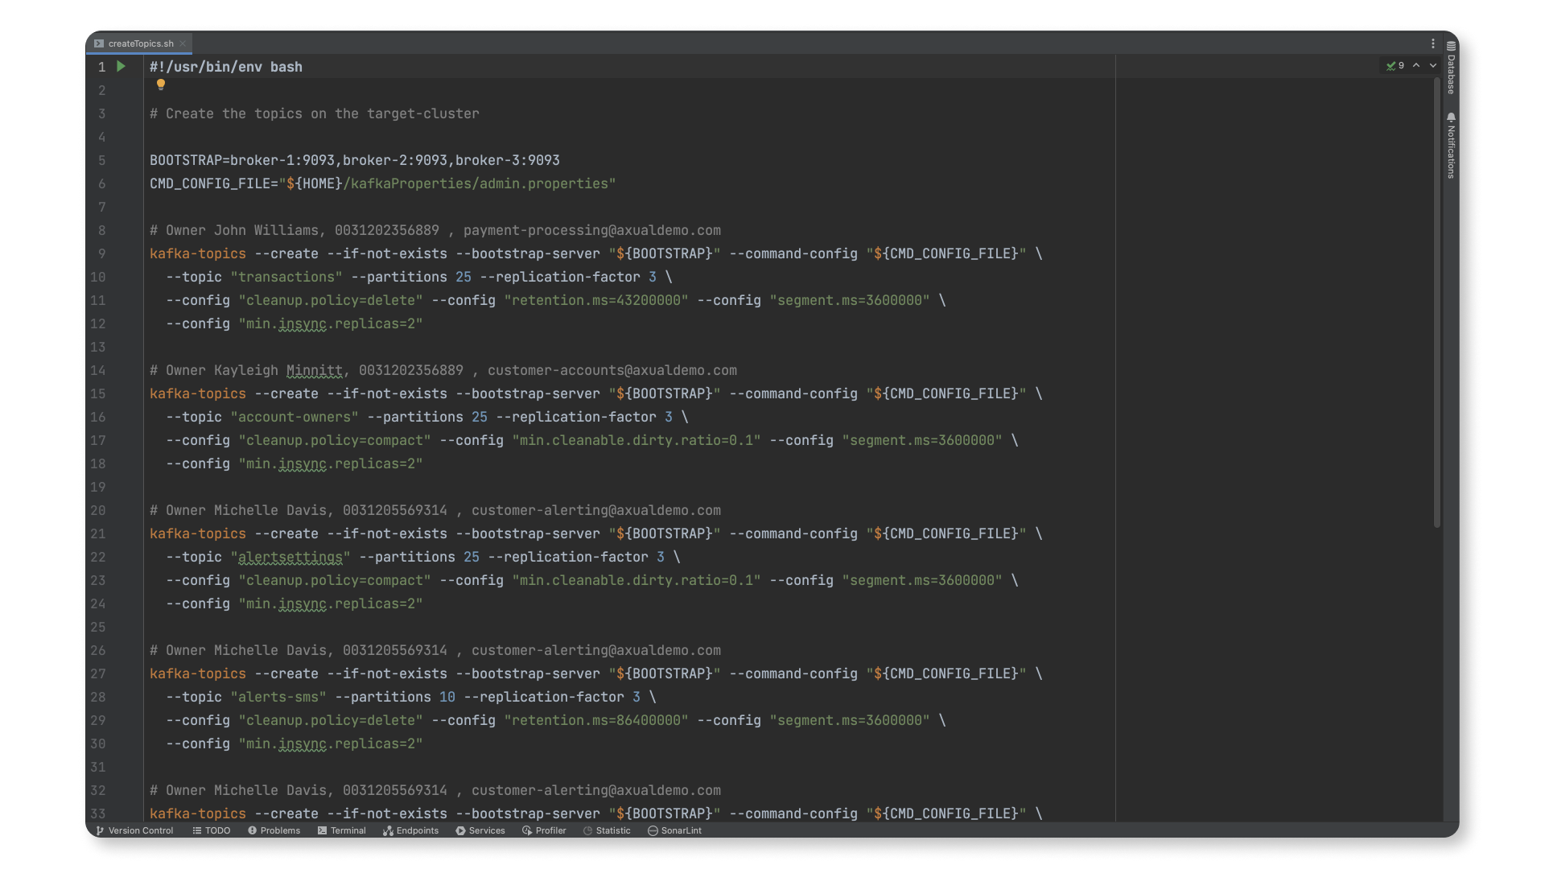
Task: Run the script via the gutter play icon
Action: click(120, 67)
